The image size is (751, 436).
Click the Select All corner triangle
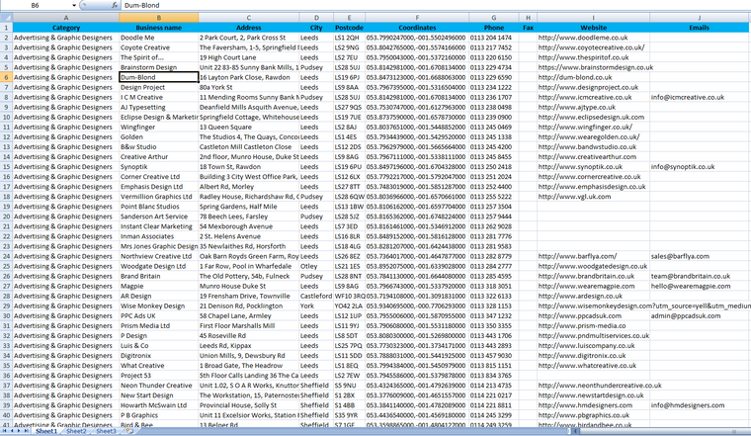6,18
